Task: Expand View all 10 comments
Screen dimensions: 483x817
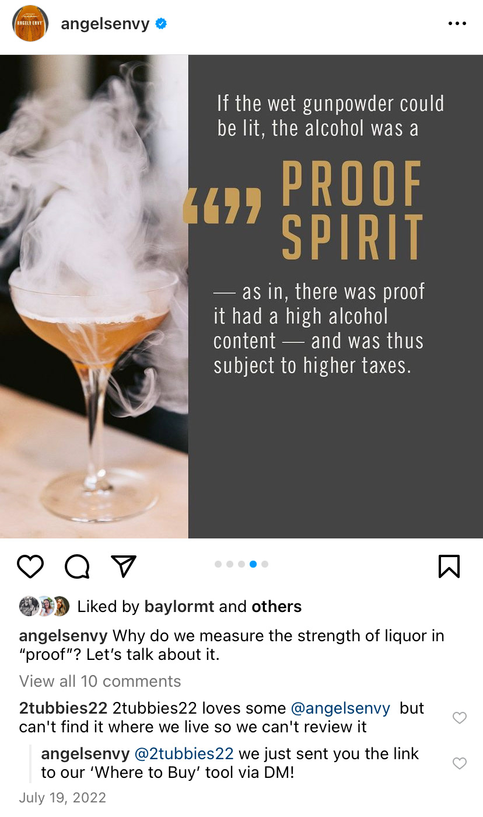Action: (x=100, y=681)
